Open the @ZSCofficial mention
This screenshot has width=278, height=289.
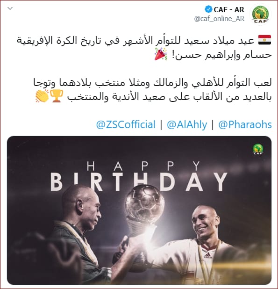click(x=126, y=124)
